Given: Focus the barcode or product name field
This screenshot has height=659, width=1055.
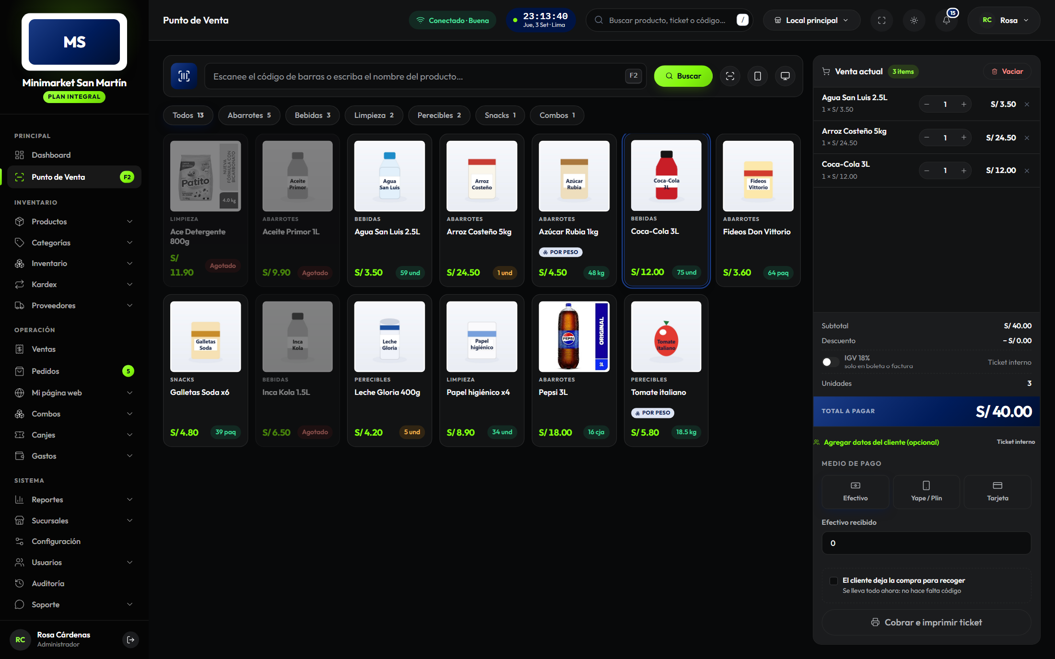Looking at the screenshot, I should pos(425,76).
